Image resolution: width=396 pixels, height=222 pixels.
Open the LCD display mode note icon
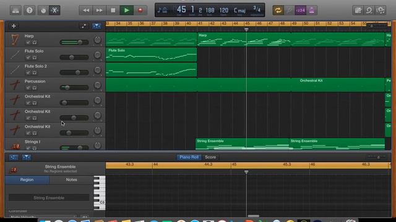162,10
